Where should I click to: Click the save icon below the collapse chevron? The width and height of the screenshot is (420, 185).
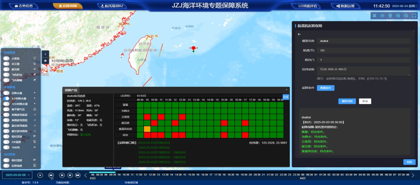pos(45,61)
